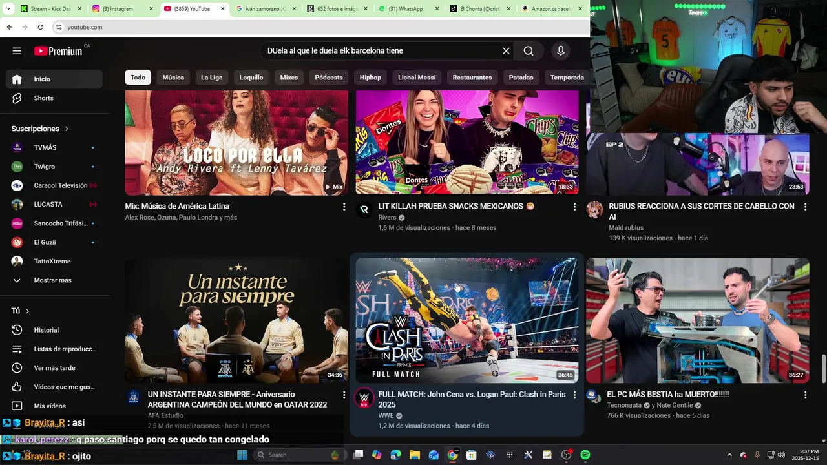Start voice search with the microphone icon
The height and width of the screenshot is (465, 827).
click(x=561, y=51)
